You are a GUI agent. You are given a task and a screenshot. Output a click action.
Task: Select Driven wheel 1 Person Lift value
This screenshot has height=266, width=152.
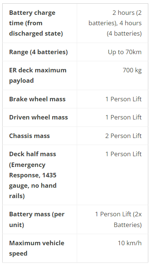(x=123, y=117)
